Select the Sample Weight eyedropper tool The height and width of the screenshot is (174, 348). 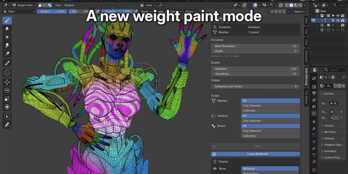click(7, 64)
